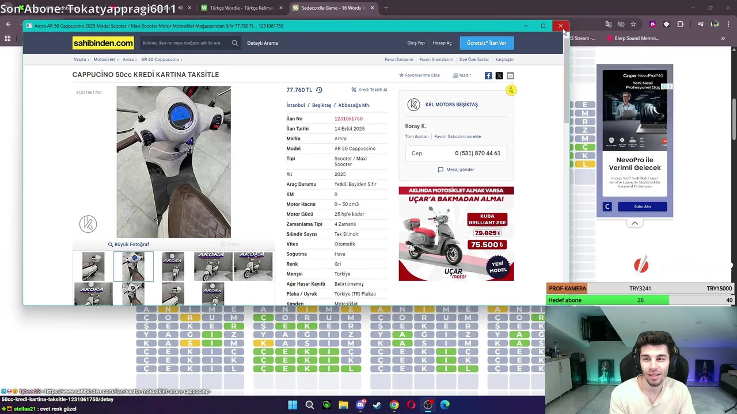Click the Hesap Aç link
This screenshot has width=737, height=414.
tap(442, 43)
